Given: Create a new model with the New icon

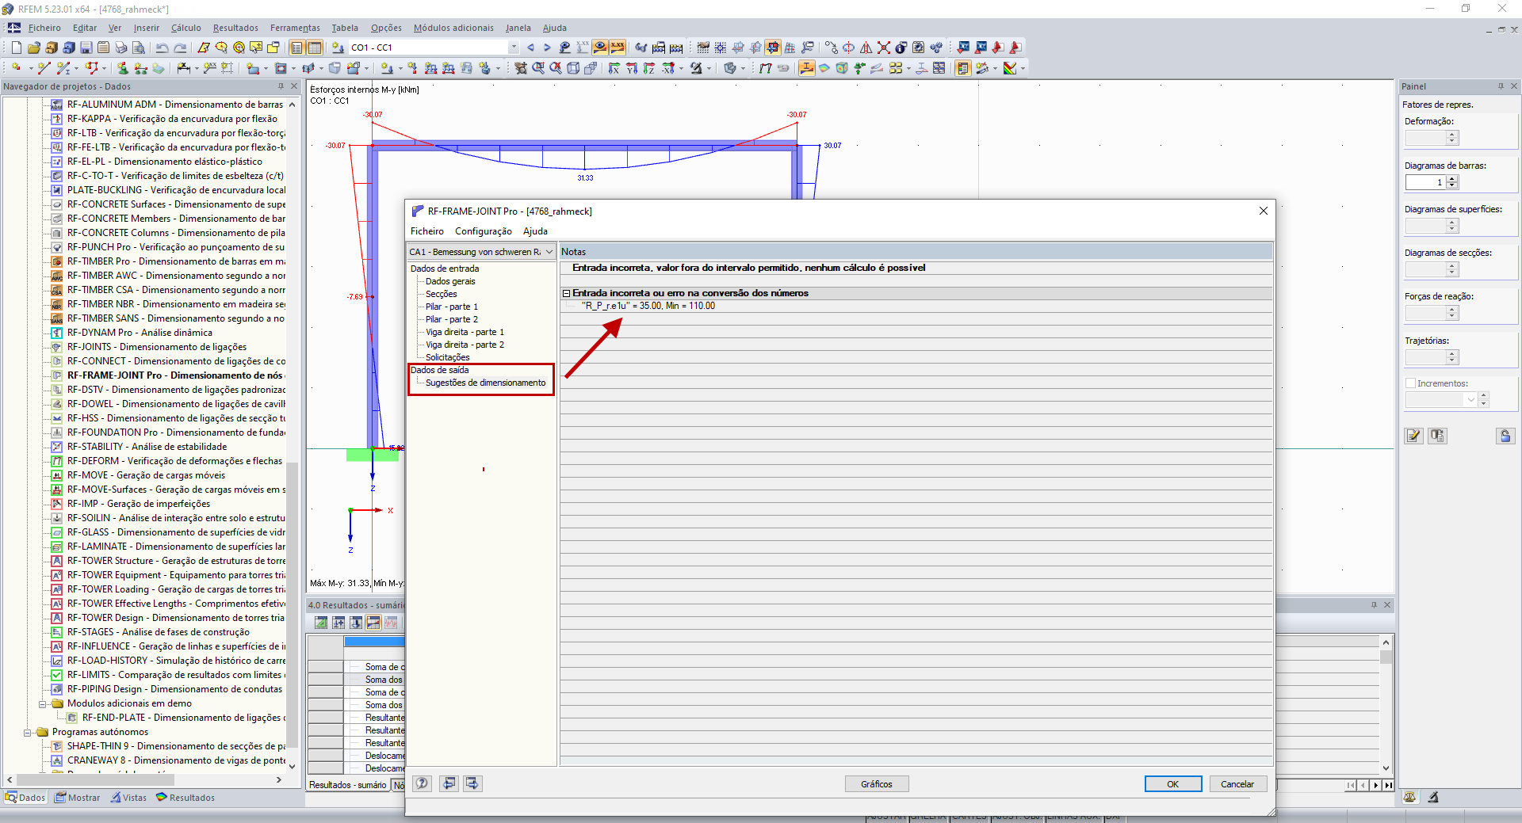Looking at the screenshot, I should pos(16,48).
